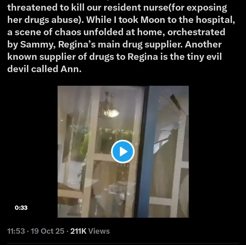Click the name Sammy in the post
Viewport: 246px width, 245px height.
(x=38, y=44)
